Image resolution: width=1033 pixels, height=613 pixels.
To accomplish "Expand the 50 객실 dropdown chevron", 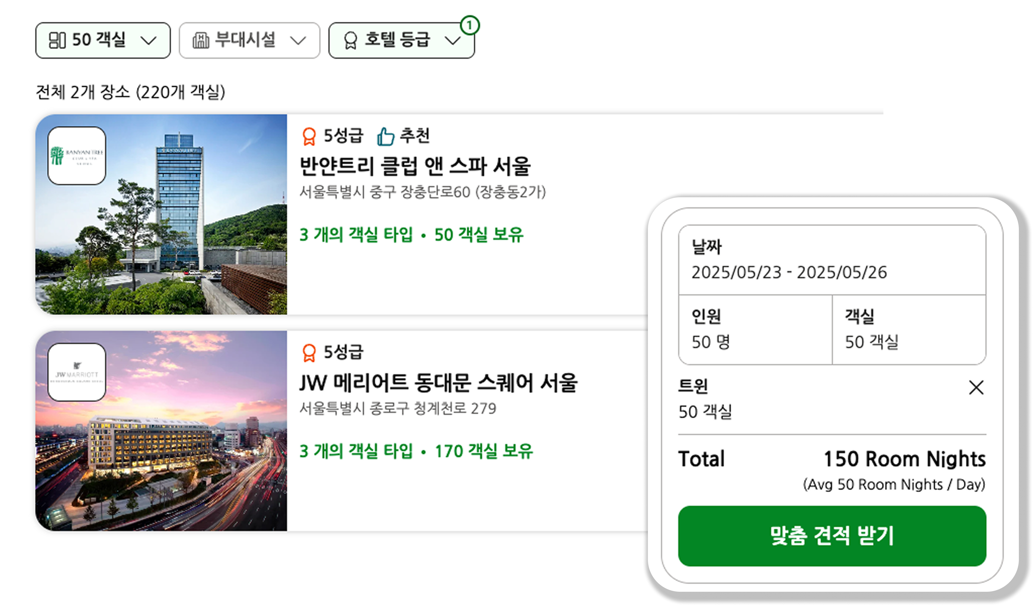I will pos(148,40).
